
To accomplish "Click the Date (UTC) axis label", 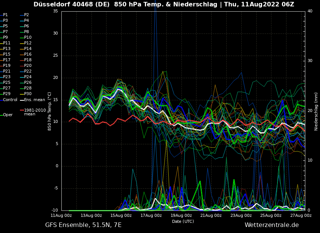I will coord(183,221).
